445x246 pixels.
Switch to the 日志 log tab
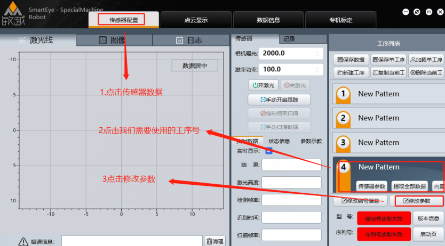[x=190, y=40]
